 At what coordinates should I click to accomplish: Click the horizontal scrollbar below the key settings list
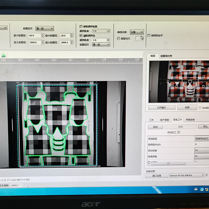click(x=168, y=163)
